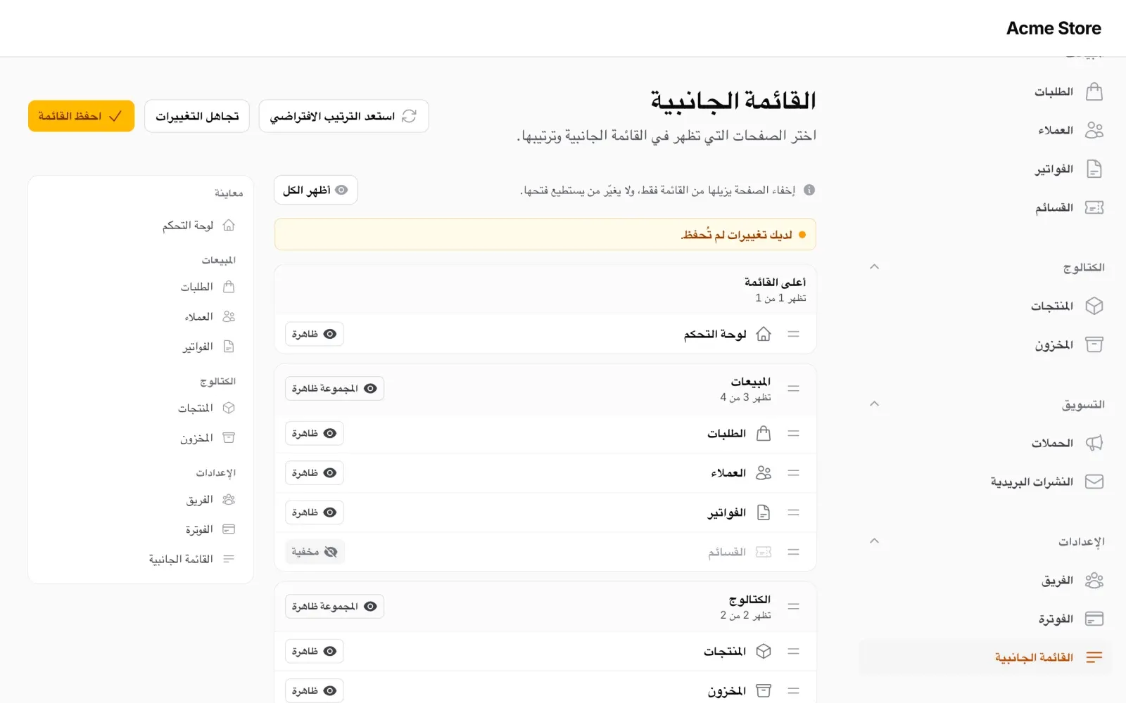The height and width of the screenshot is (703, 1126).
Task: Open العملاء in the main sidebar
Action: click(x=985, y=130)
